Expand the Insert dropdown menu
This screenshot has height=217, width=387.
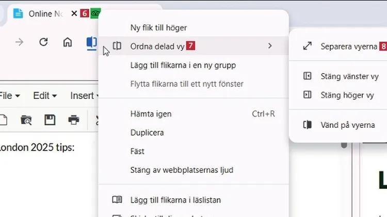(x=84, y=96)
